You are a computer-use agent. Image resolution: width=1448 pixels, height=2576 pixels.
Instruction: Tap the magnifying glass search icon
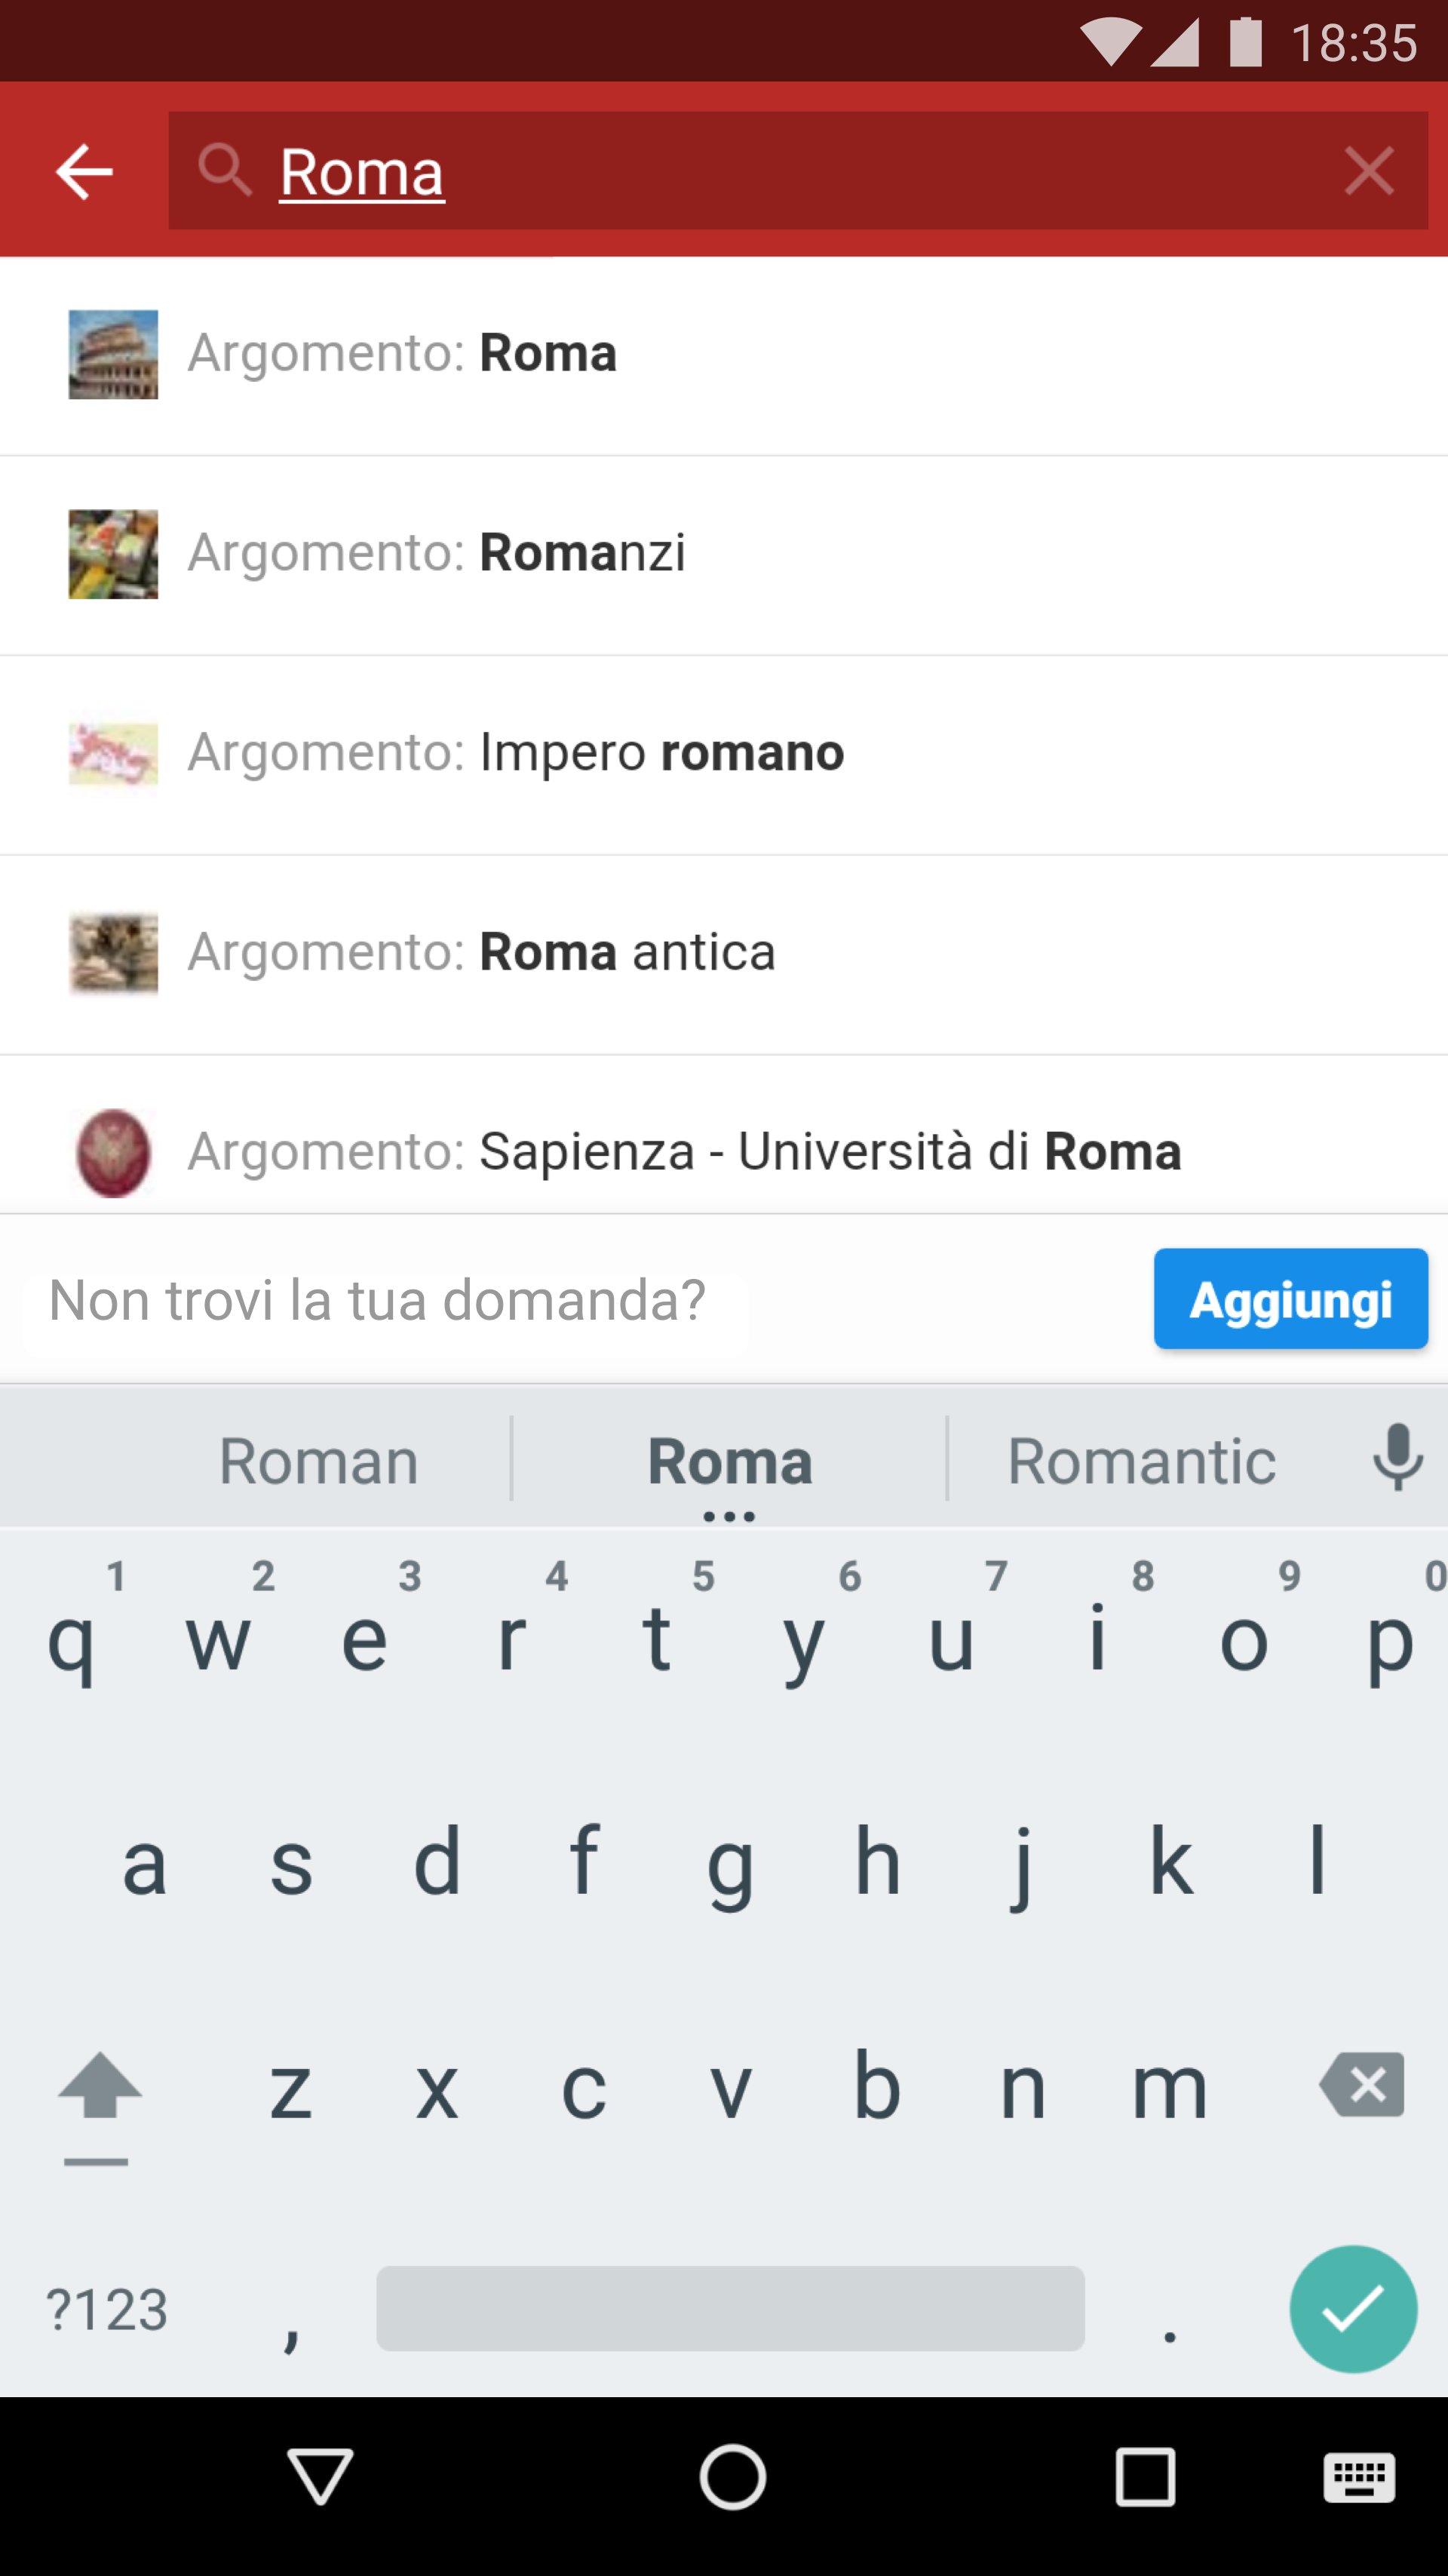coord(222,169)
